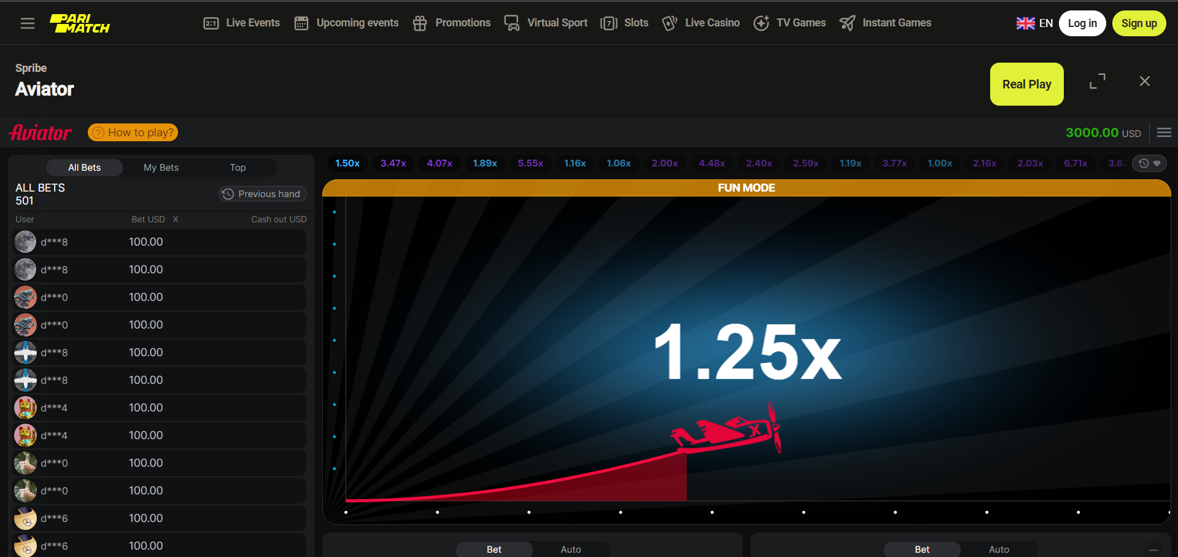Click the 6.71x multiplier history chip

coord(1075,163)
